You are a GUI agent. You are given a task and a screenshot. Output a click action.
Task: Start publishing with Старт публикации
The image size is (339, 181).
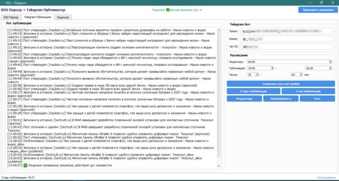253,91
